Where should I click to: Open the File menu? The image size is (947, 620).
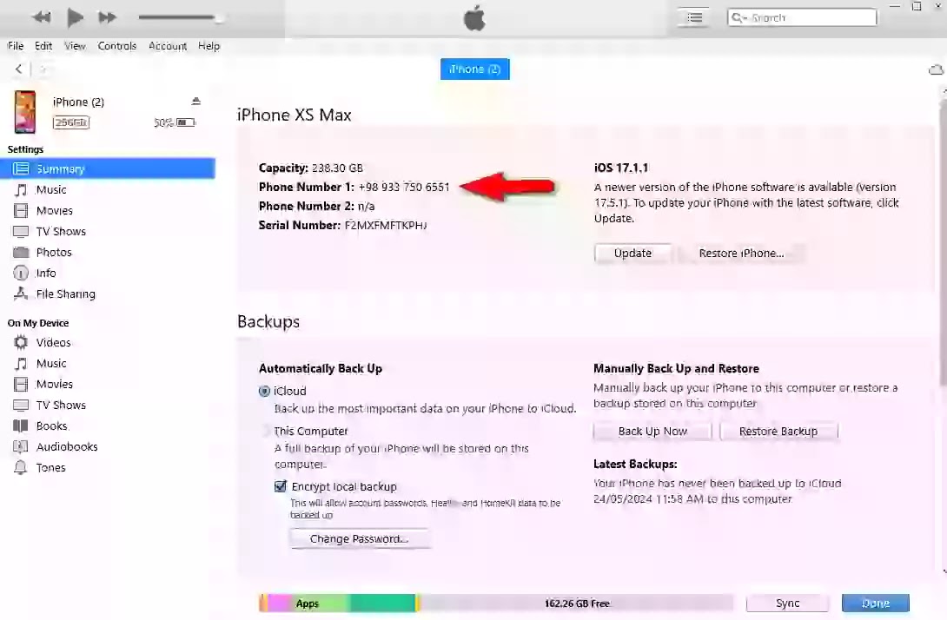(16, 46)
